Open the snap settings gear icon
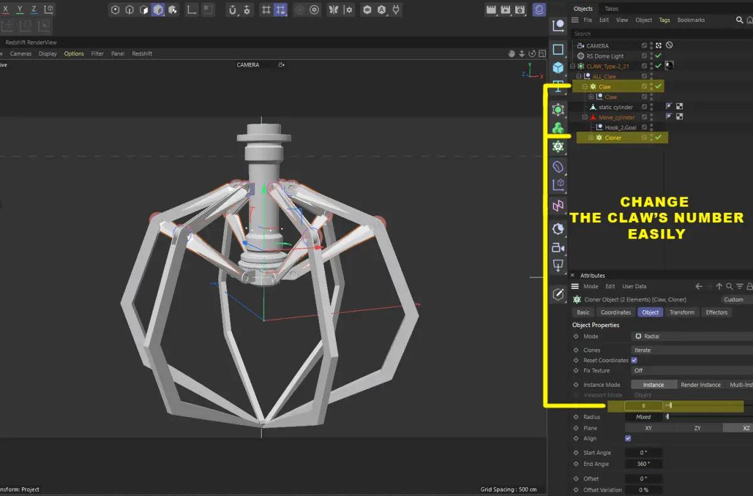 point(247,9)
